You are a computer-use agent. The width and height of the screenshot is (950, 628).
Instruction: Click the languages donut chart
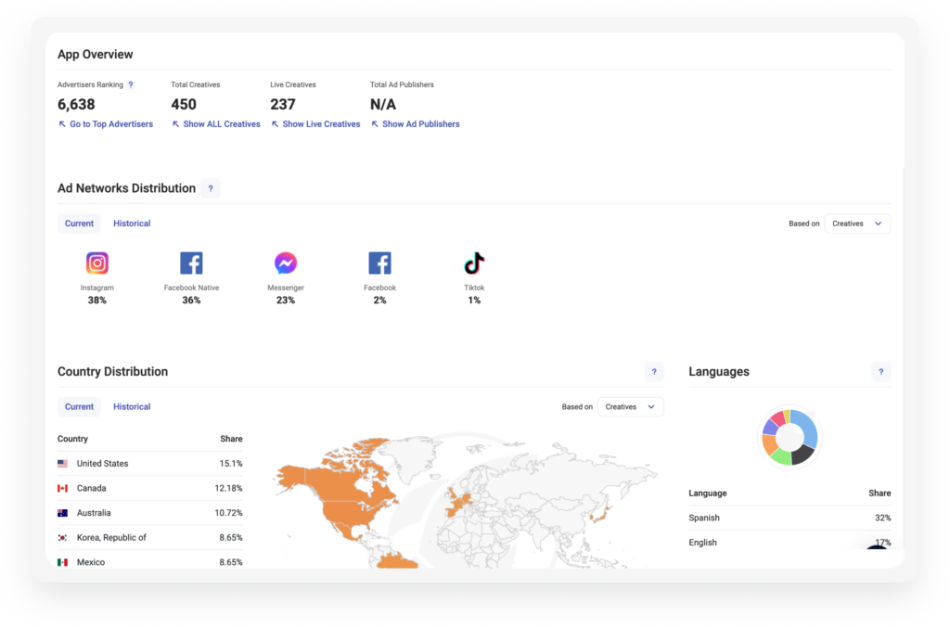click(x=790, y=437)
